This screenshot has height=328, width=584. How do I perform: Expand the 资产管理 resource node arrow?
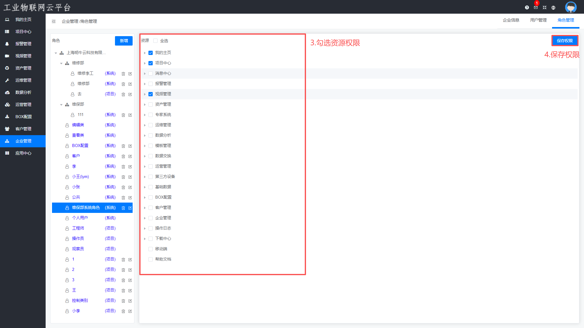145,104
